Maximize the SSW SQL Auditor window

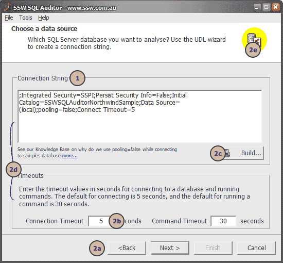(x=266, y=7)
